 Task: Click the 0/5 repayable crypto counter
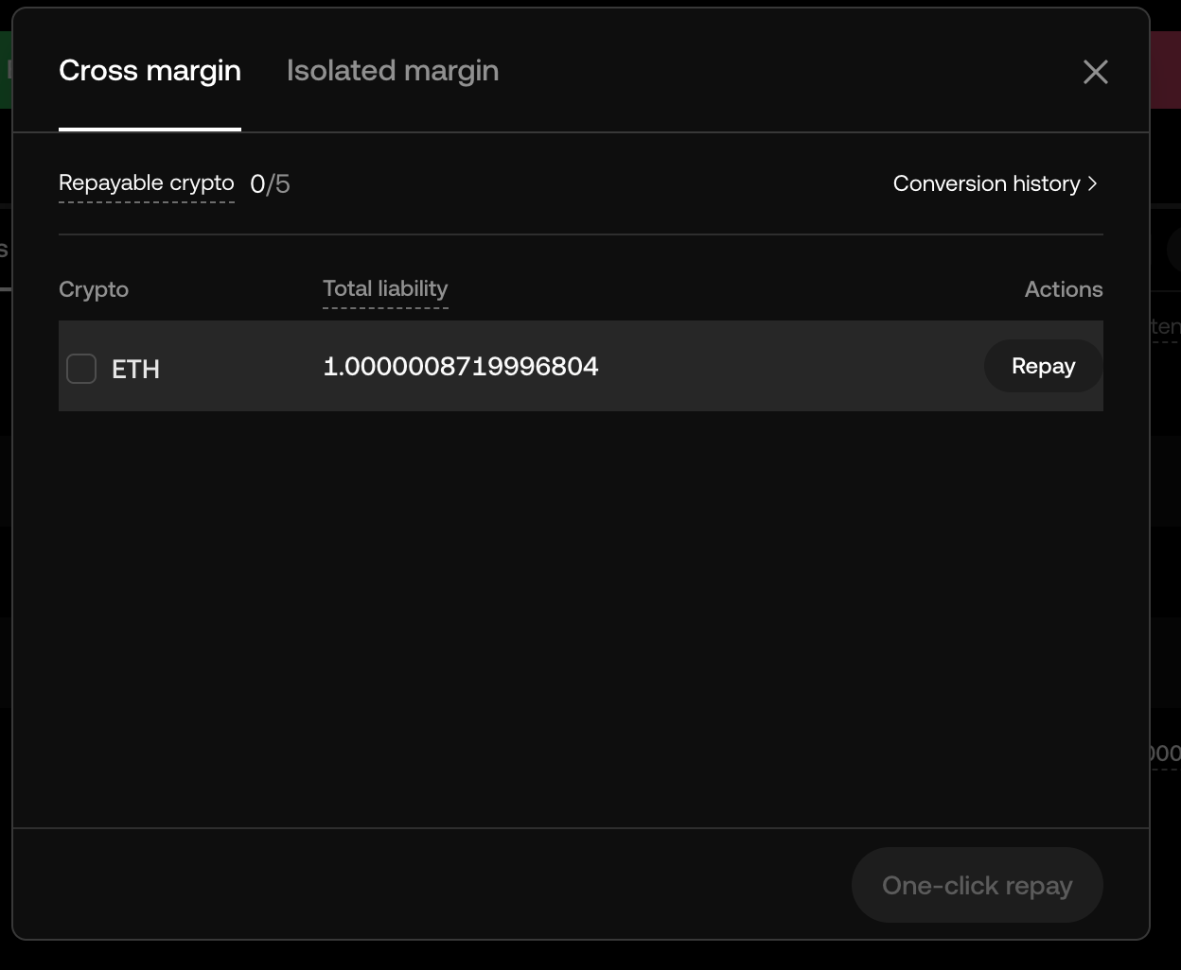pos(270,183)
